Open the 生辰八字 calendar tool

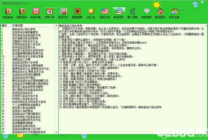pyautogui.click(x=50, y=13)
